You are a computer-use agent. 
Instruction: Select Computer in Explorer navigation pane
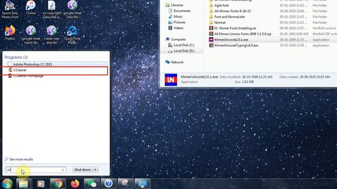[175, 39]
